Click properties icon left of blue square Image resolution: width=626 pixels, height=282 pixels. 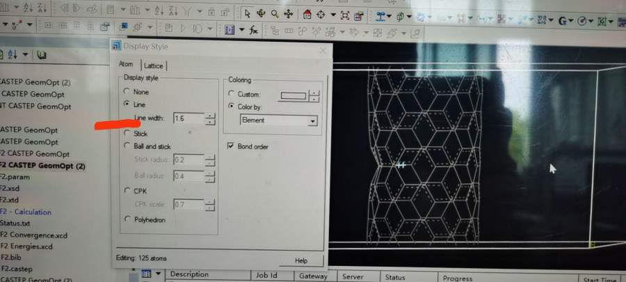click(x=104, y=26)
